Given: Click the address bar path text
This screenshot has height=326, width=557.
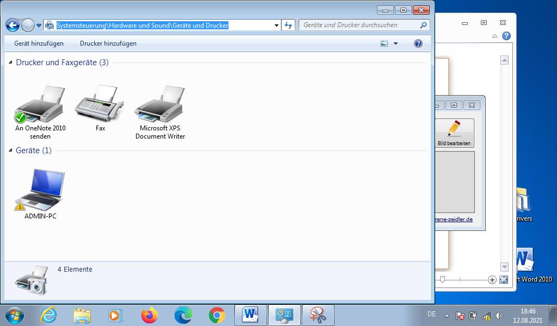Looking at the screenshot, I should (142, 26).
